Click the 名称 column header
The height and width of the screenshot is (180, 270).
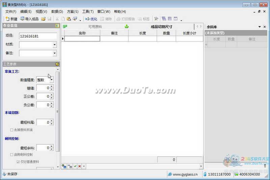[x=82, y=33]
